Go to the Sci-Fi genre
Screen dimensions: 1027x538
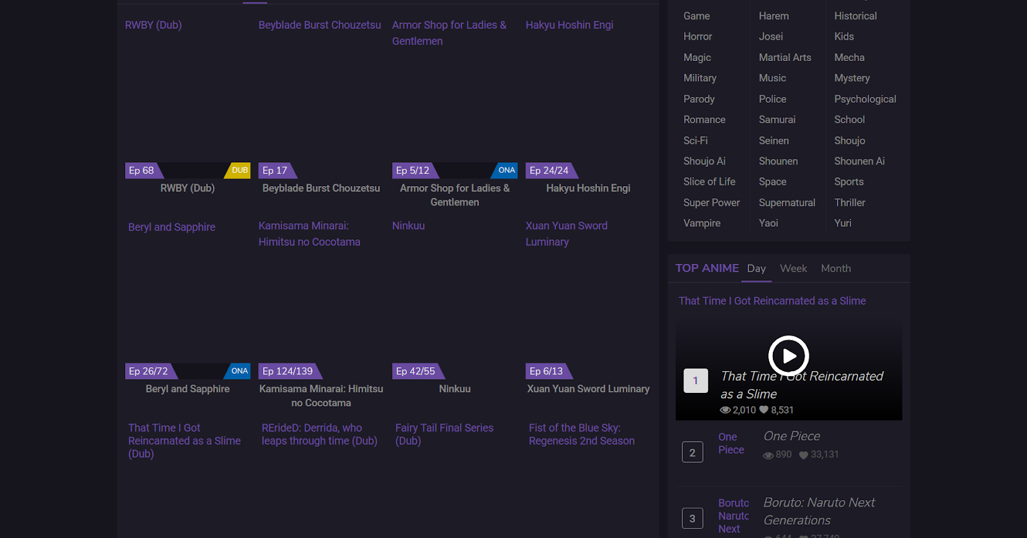[695, 141]
